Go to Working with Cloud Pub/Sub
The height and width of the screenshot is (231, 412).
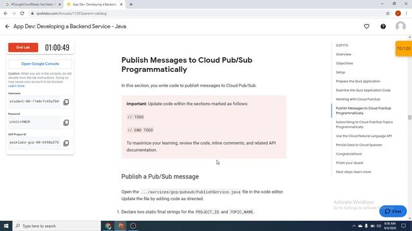[358, 99]
